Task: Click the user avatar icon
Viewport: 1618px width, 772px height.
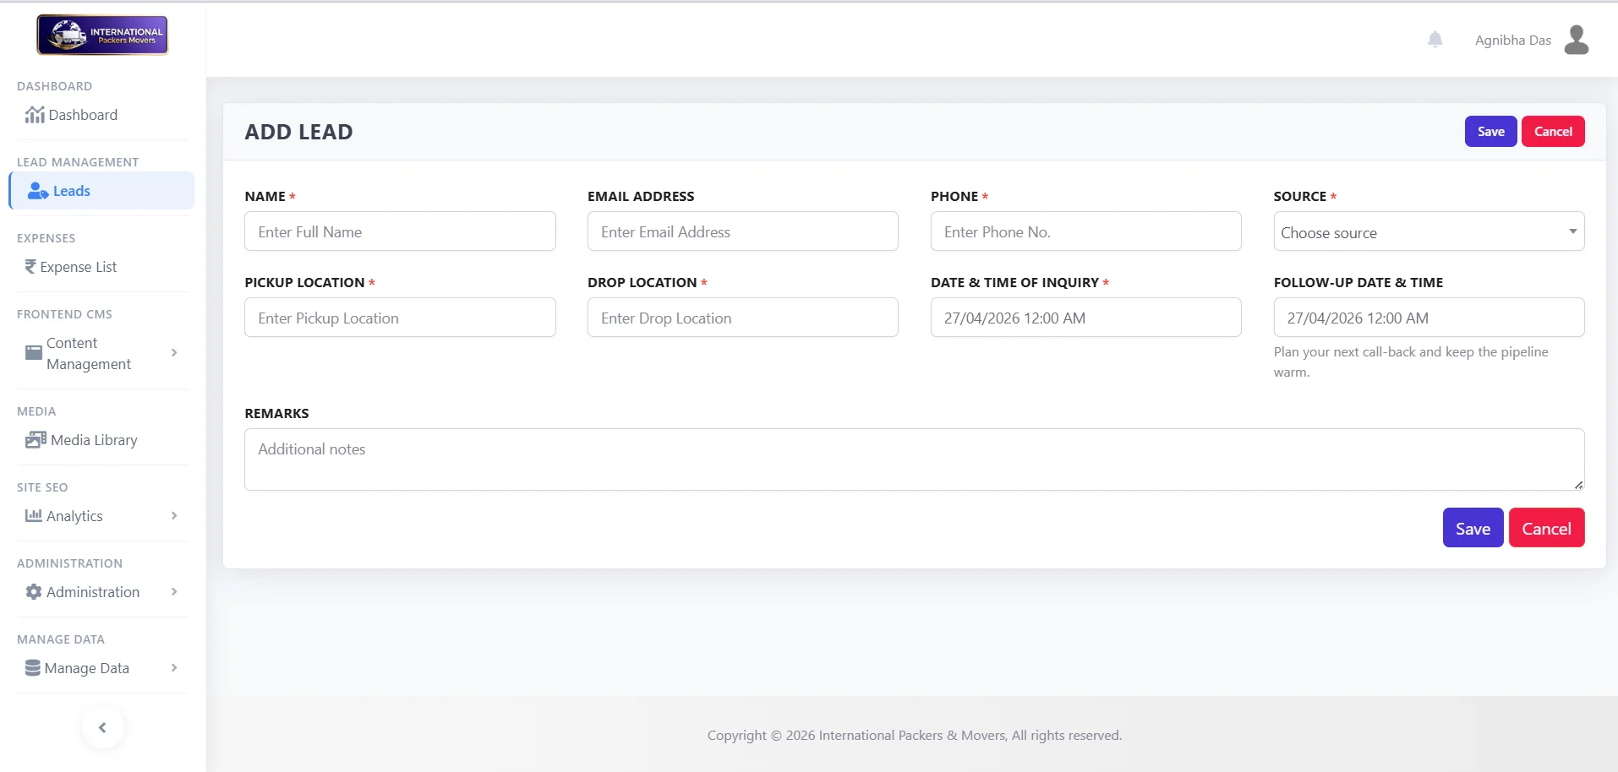Action: [x=1577, y=40]
